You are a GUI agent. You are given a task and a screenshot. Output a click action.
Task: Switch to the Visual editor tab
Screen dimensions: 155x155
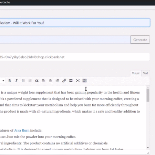click(136, 73)
